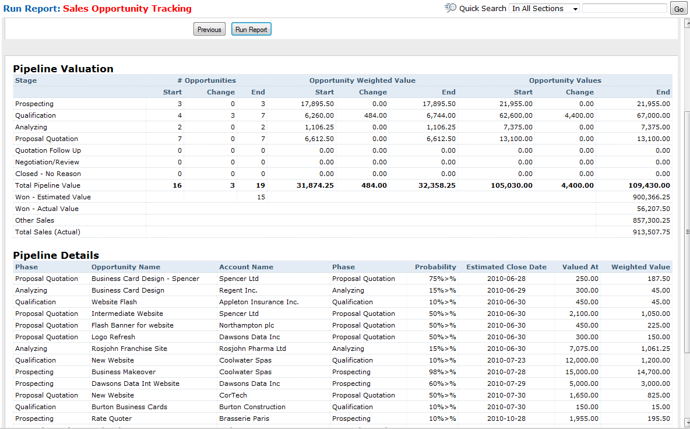Click the Other Sales row label
The width and height of the screenshot is (690, 429).
point(35,220)
